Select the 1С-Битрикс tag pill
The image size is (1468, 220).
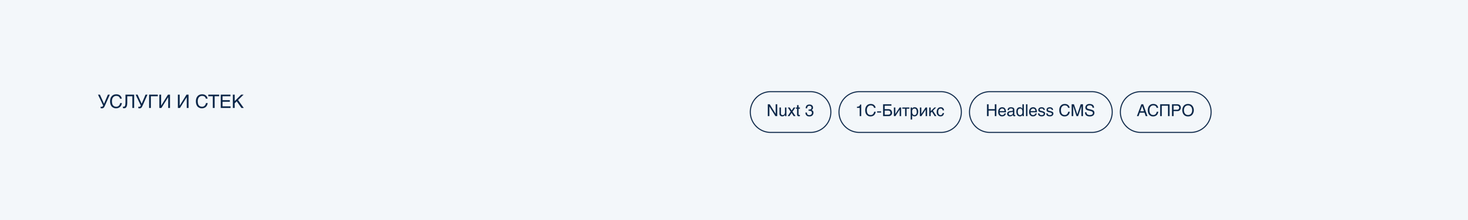[x=899, y=111]
